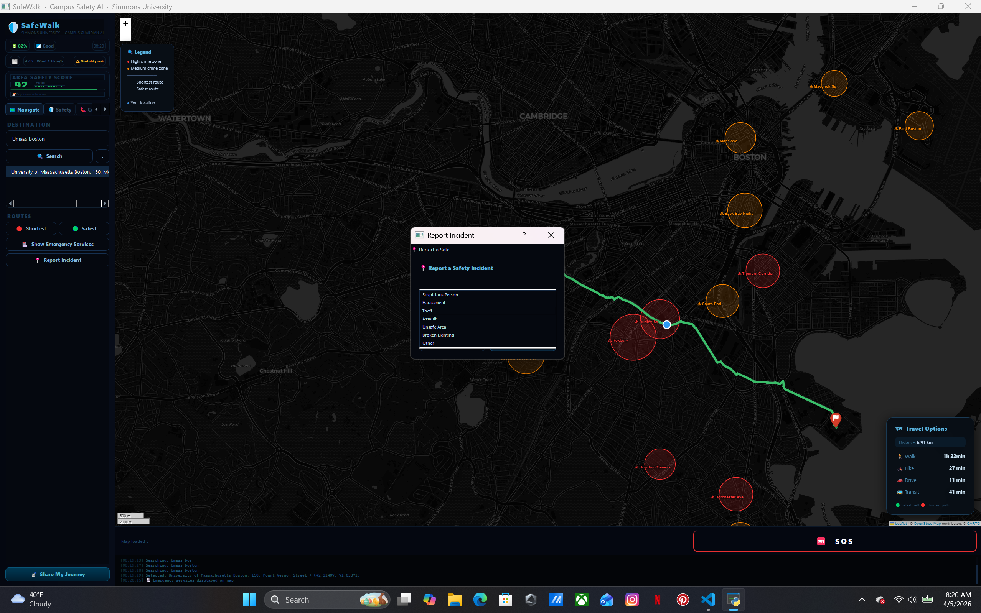This screenshot has width=981, height=613.
Task: Click the Visibility risk warning badge
Action: (90, 61)
